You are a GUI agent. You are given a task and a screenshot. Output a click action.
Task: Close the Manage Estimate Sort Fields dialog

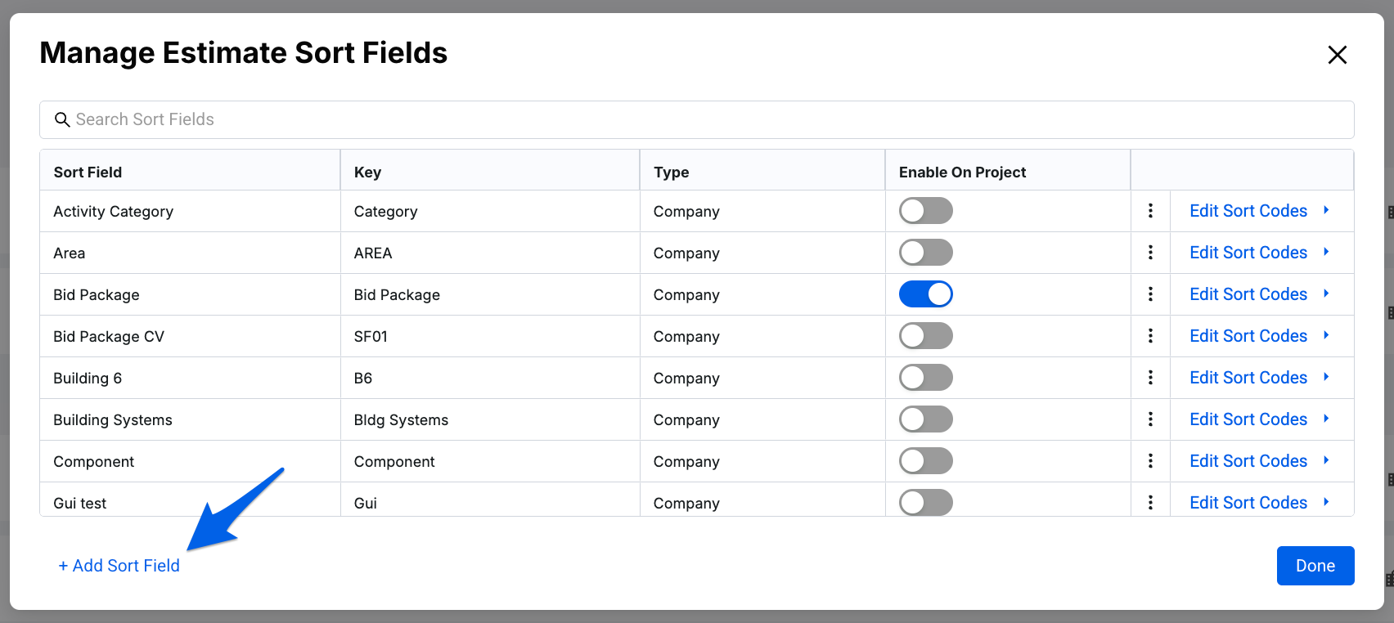(1337, 55)
